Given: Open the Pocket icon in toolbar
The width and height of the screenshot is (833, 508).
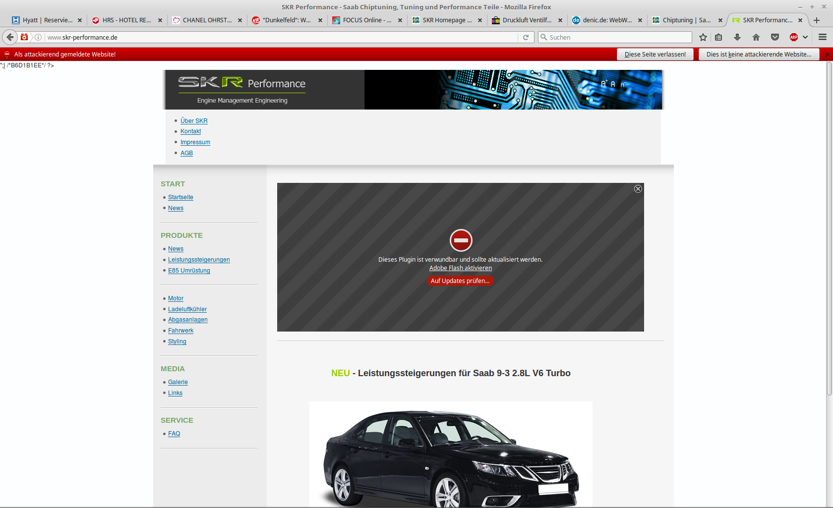Looking at the screenshot, I should 775,37.
